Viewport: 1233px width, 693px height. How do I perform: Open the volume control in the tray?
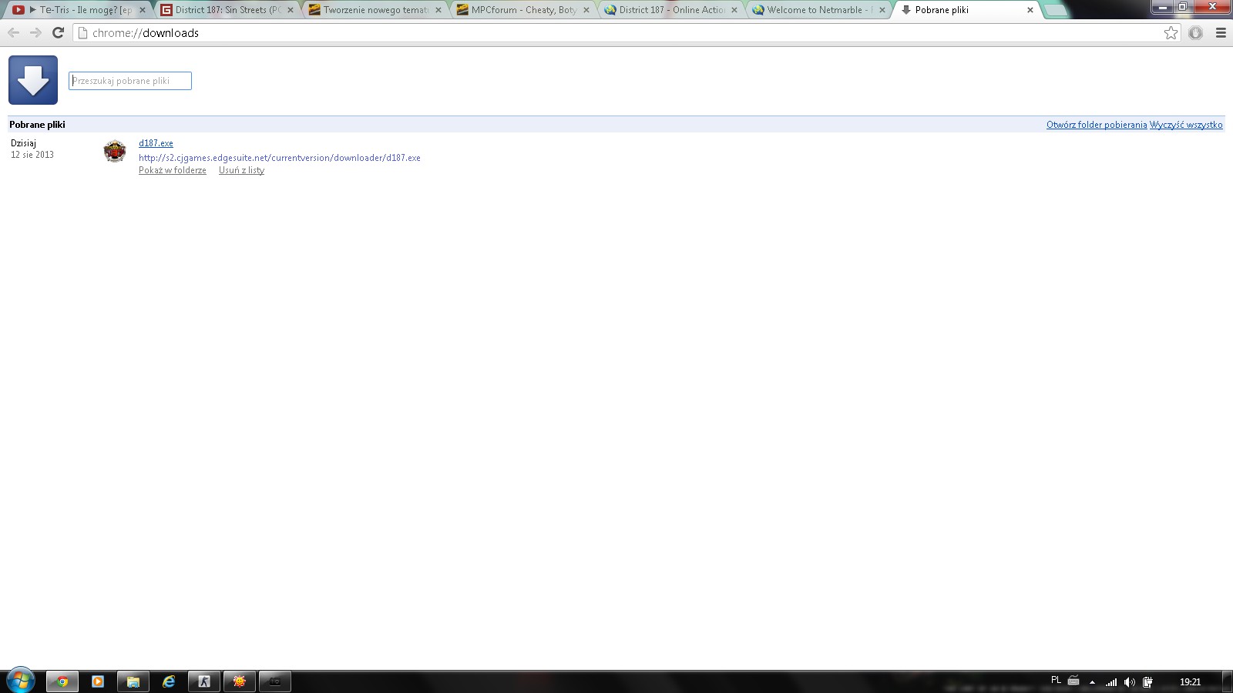[x=1130, y=681]
